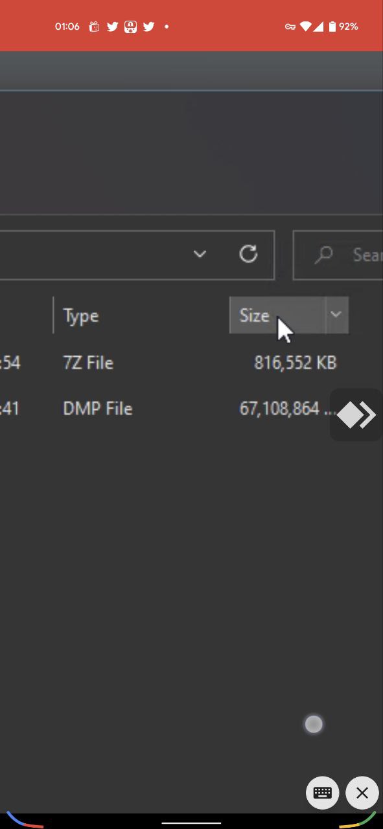Tap the search magnifier icon
Image resolution: width=383 pixels, height=829 pixels.
pos(323,255)
